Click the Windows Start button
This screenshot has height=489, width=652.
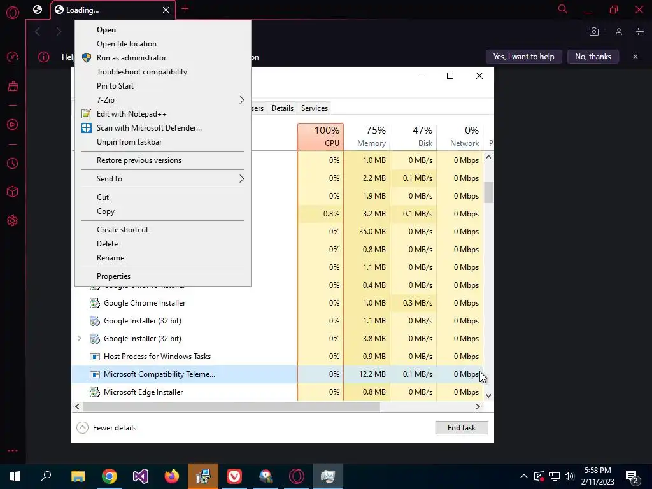point(15,476)
